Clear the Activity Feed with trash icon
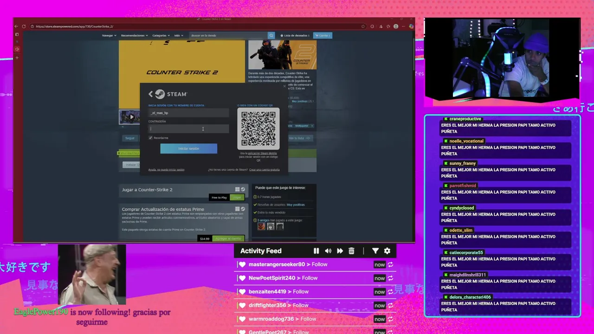 coord(351,251)
